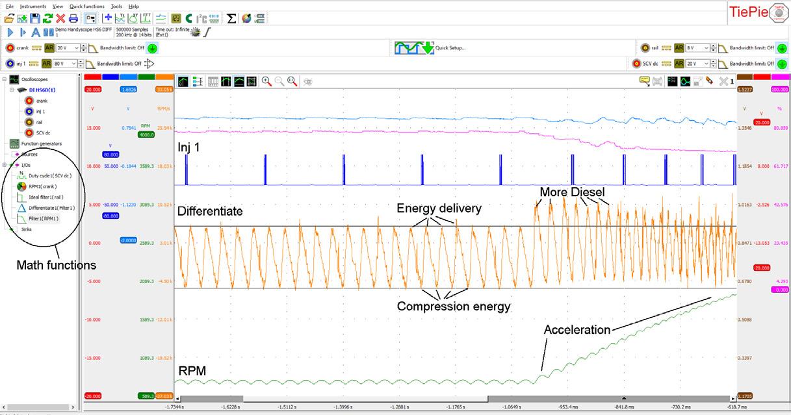Click the red X delete toolbar icon

[x=60, y=18]
